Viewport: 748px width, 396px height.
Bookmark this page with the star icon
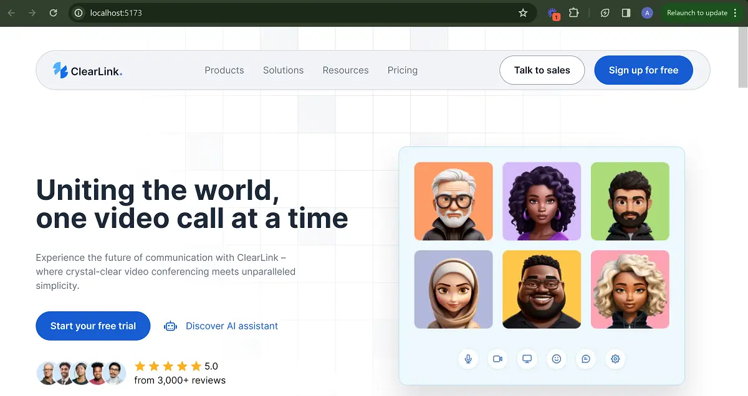coord(523,12)
